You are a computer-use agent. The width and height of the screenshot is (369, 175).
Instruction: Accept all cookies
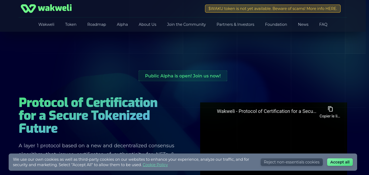click(x=340, y=162)
